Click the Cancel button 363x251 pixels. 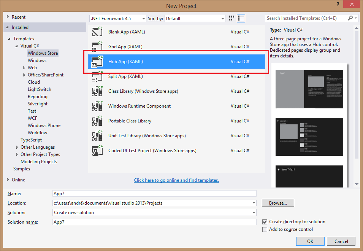point(341,241)
